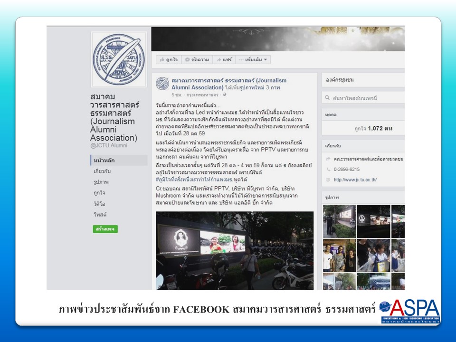Click the phone number 0-2696-6215
This screenshot has height=342, width=456.
coord(347,169)
